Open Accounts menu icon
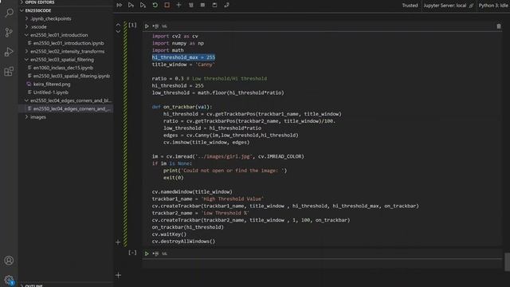510x287 pixels. tap(9, 261)
